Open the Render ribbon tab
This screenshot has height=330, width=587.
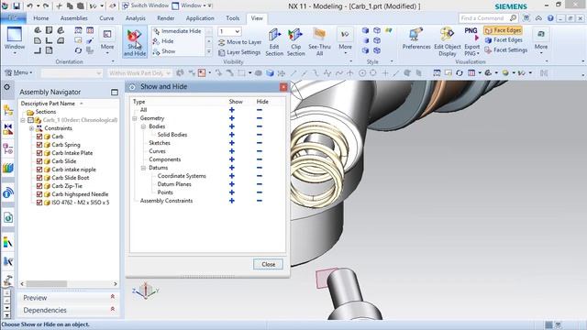click(166, 18)
